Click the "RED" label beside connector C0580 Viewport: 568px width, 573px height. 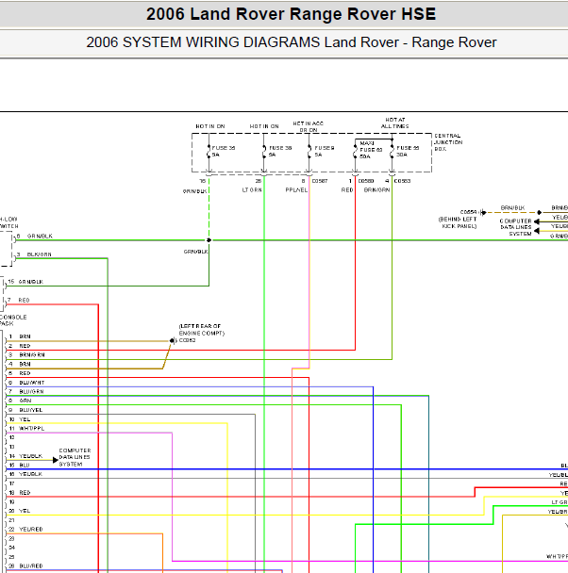tap(347, 190)
